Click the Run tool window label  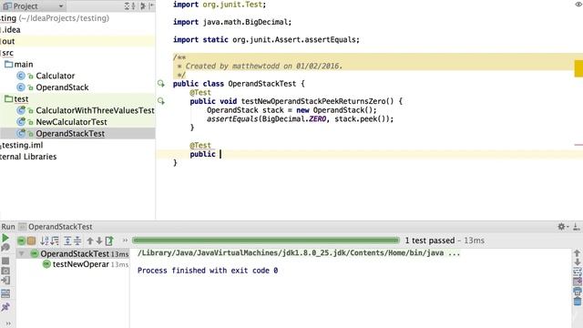tap(8, 227)
